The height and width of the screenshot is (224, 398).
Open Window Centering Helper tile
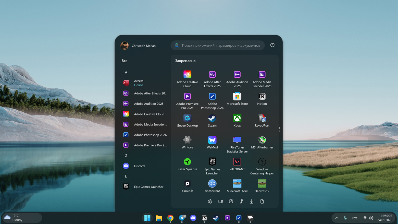pos(262,166)
